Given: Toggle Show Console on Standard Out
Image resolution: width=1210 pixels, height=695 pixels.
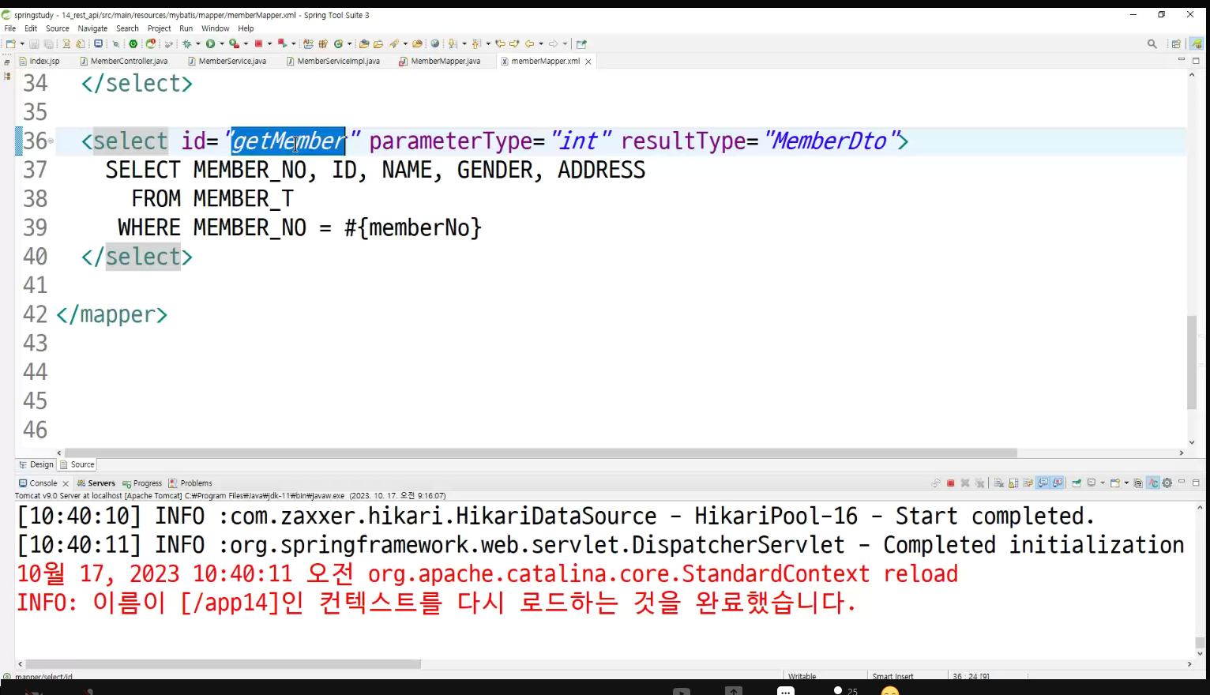Looking at the screenshot, I should pyautogui.click(x=1043, y=483).
